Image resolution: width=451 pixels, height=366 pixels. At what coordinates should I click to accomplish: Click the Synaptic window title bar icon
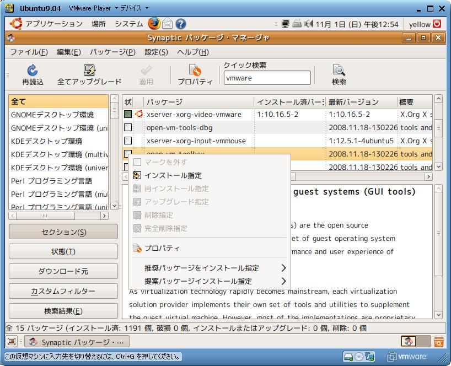[x=11, y=38]
